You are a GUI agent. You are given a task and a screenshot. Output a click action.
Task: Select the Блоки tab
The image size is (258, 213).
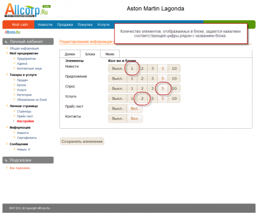tap(90, 54)
